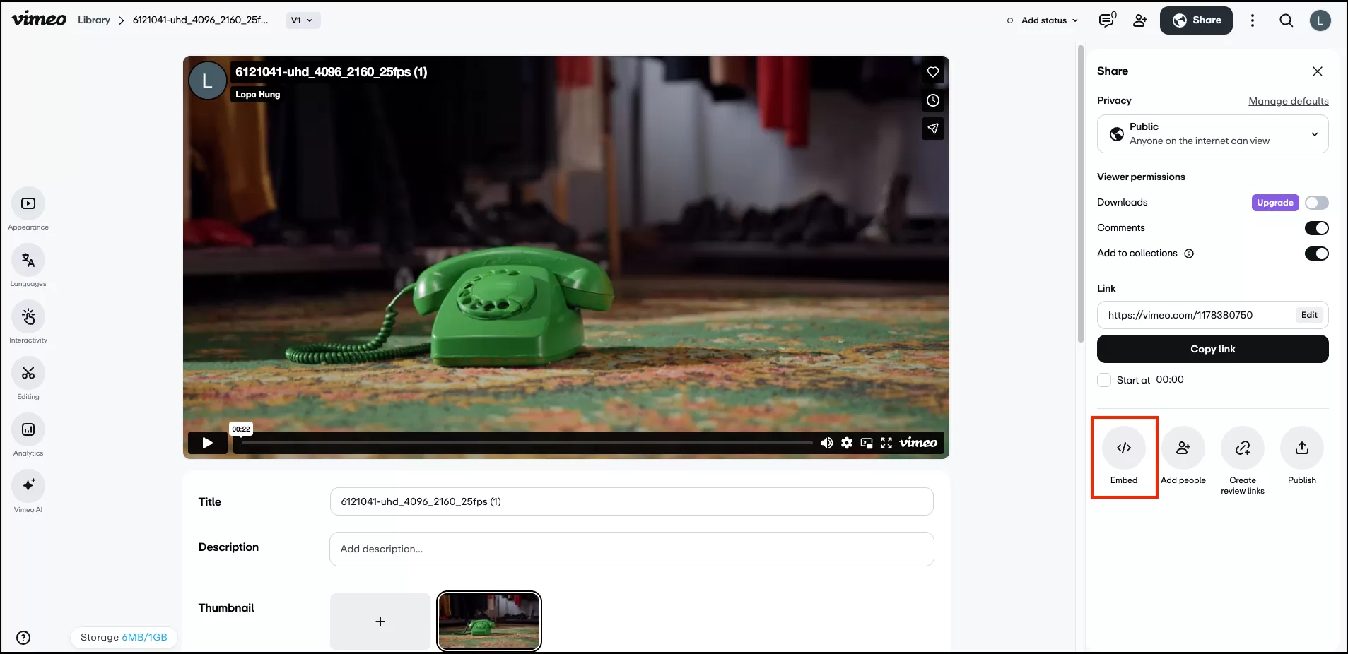Click the video progress bar

(527, 443)
